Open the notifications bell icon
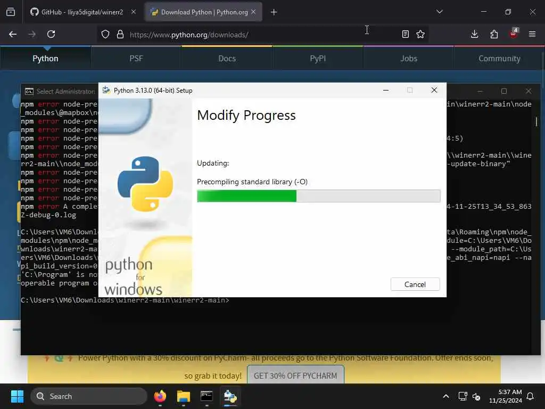 pyautogui.click(x=531, y=396)
